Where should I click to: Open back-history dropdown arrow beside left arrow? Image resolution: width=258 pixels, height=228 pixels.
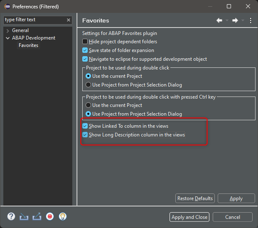pos(227,20)
